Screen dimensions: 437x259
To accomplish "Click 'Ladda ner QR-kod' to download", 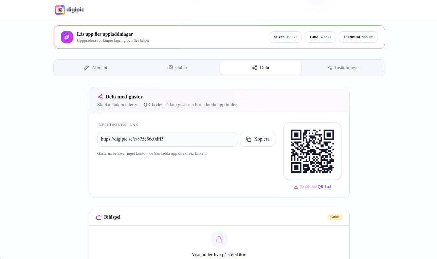I will (x=312, y=186).
